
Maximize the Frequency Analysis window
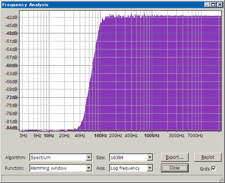(x=213, y=5)
